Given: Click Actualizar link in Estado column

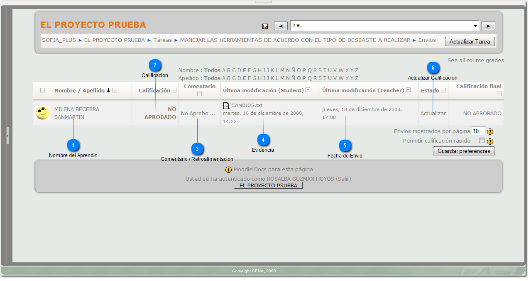Looking at the screenshot, I should [433, 113].
